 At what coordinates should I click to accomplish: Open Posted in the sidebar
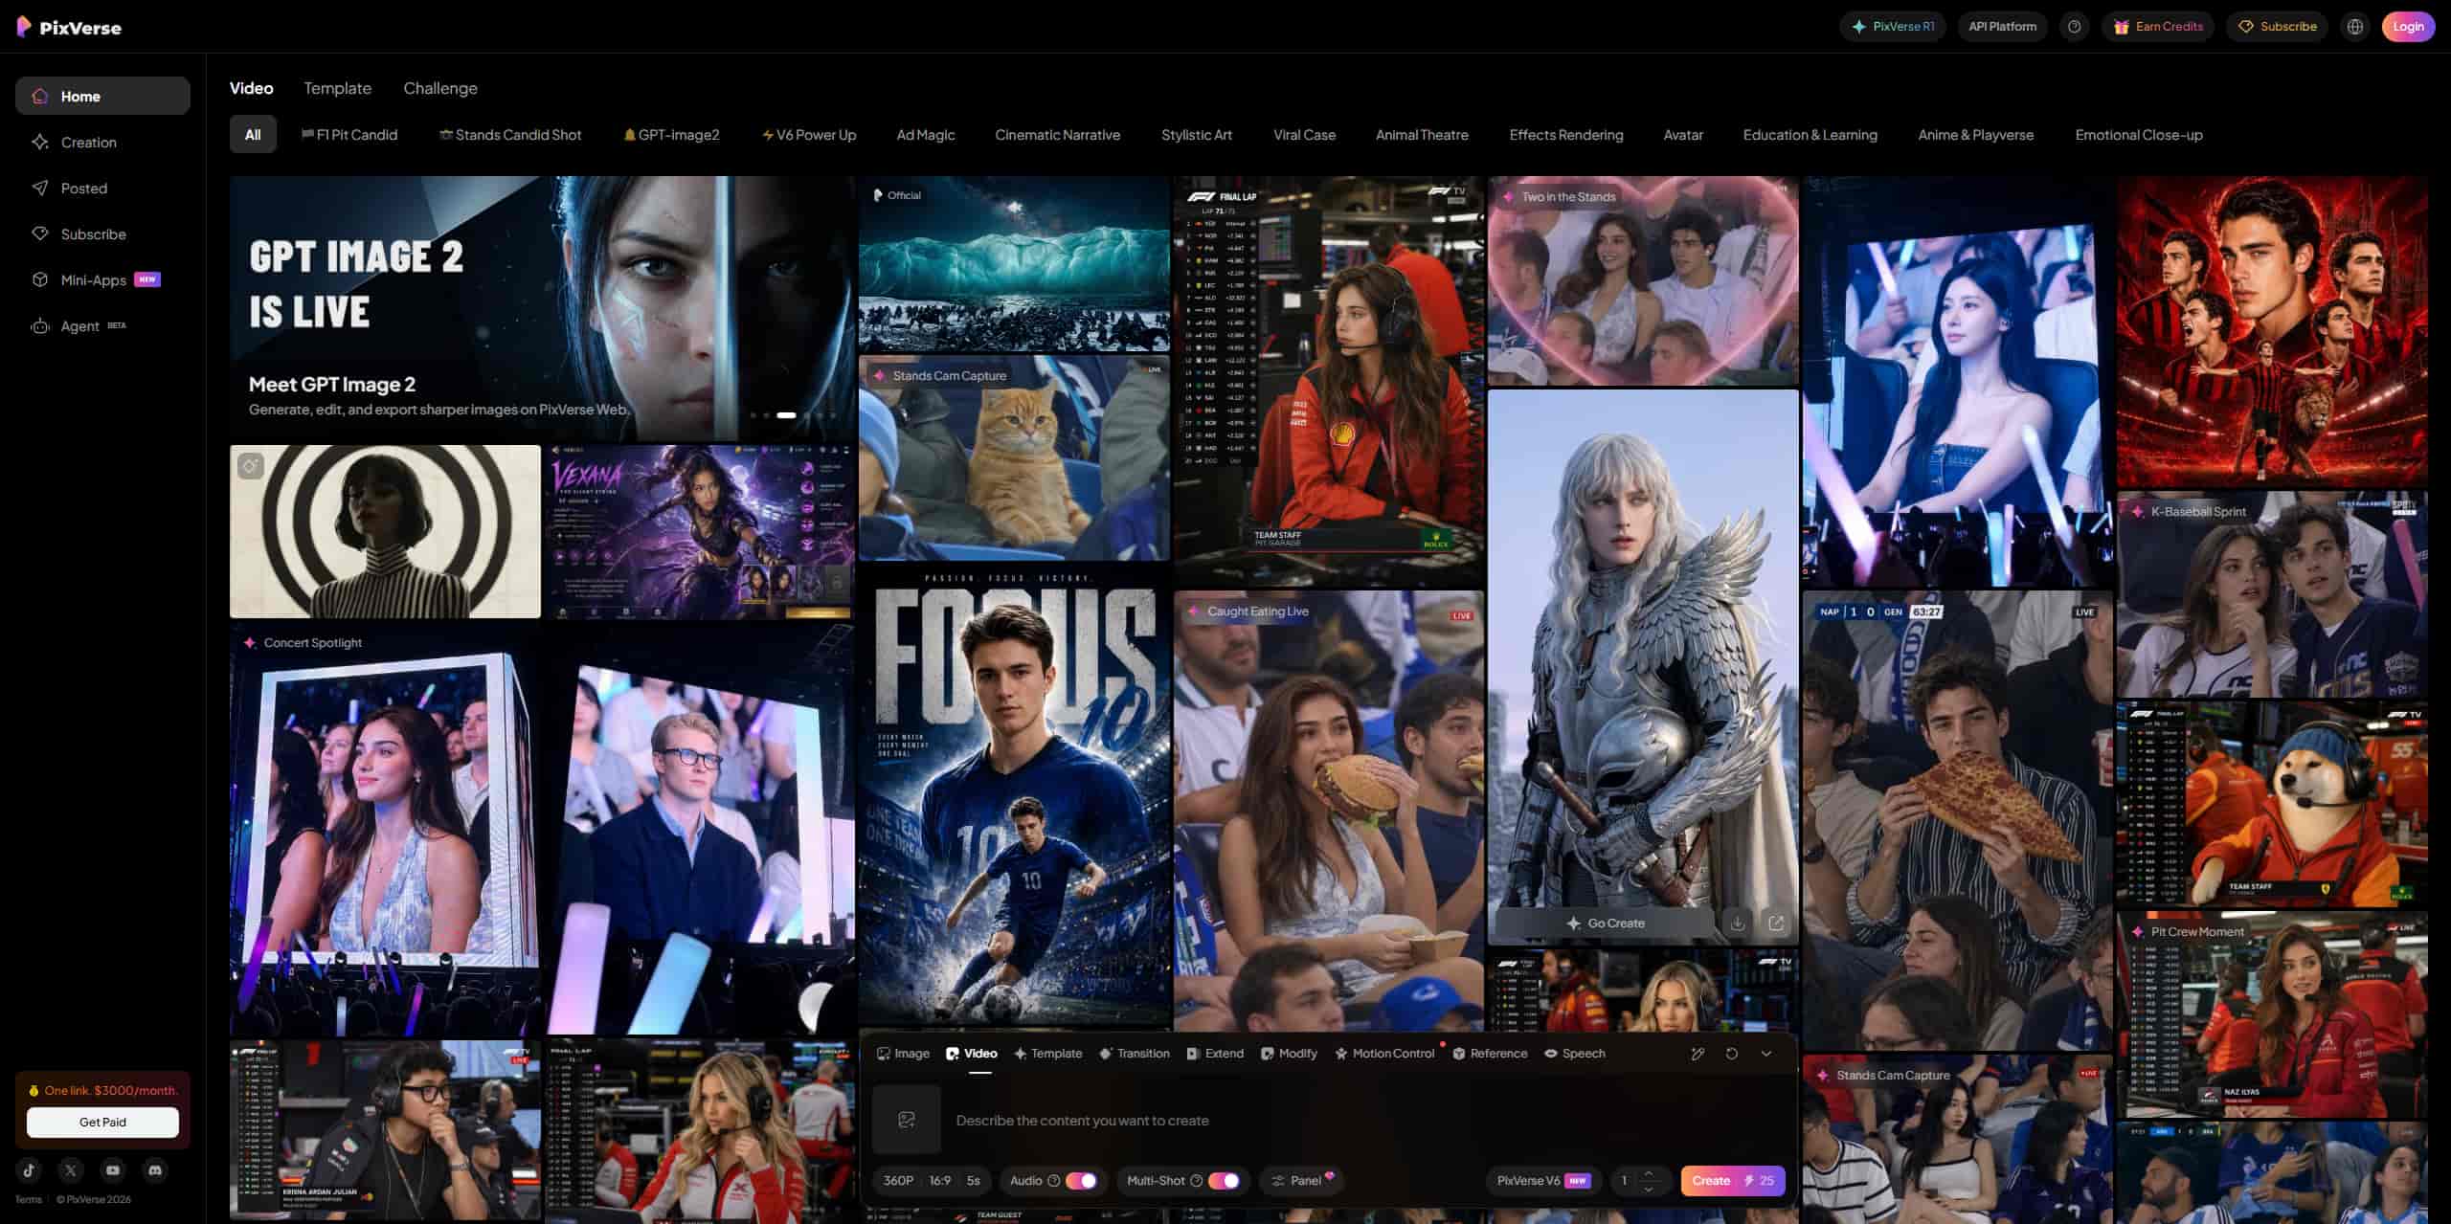click(102, 188)
